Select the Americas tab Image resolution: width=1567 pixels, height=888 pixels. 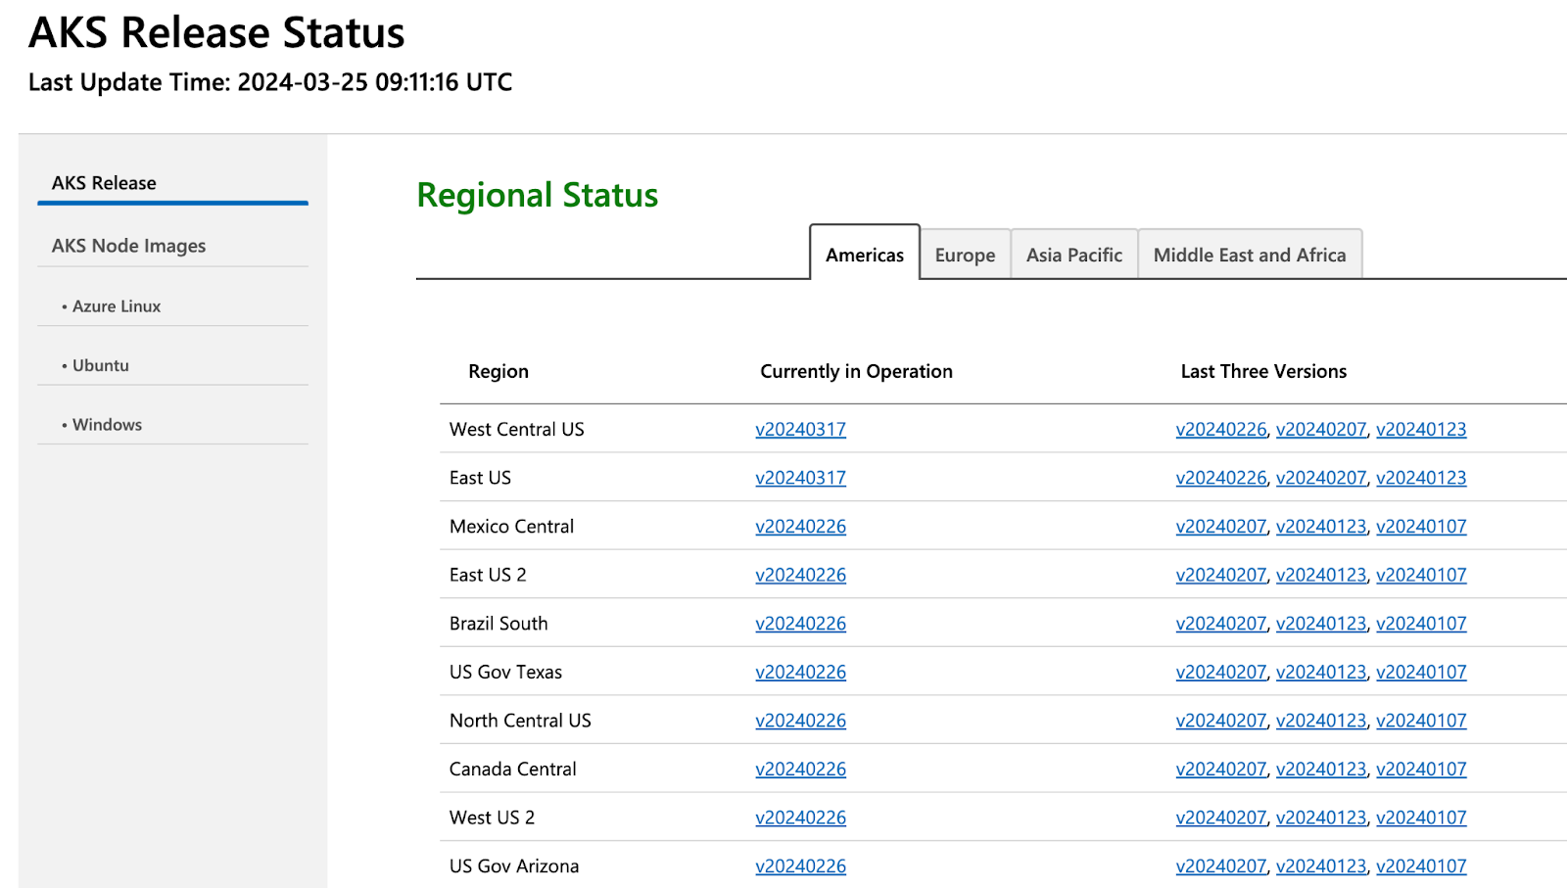coord(865,254)
